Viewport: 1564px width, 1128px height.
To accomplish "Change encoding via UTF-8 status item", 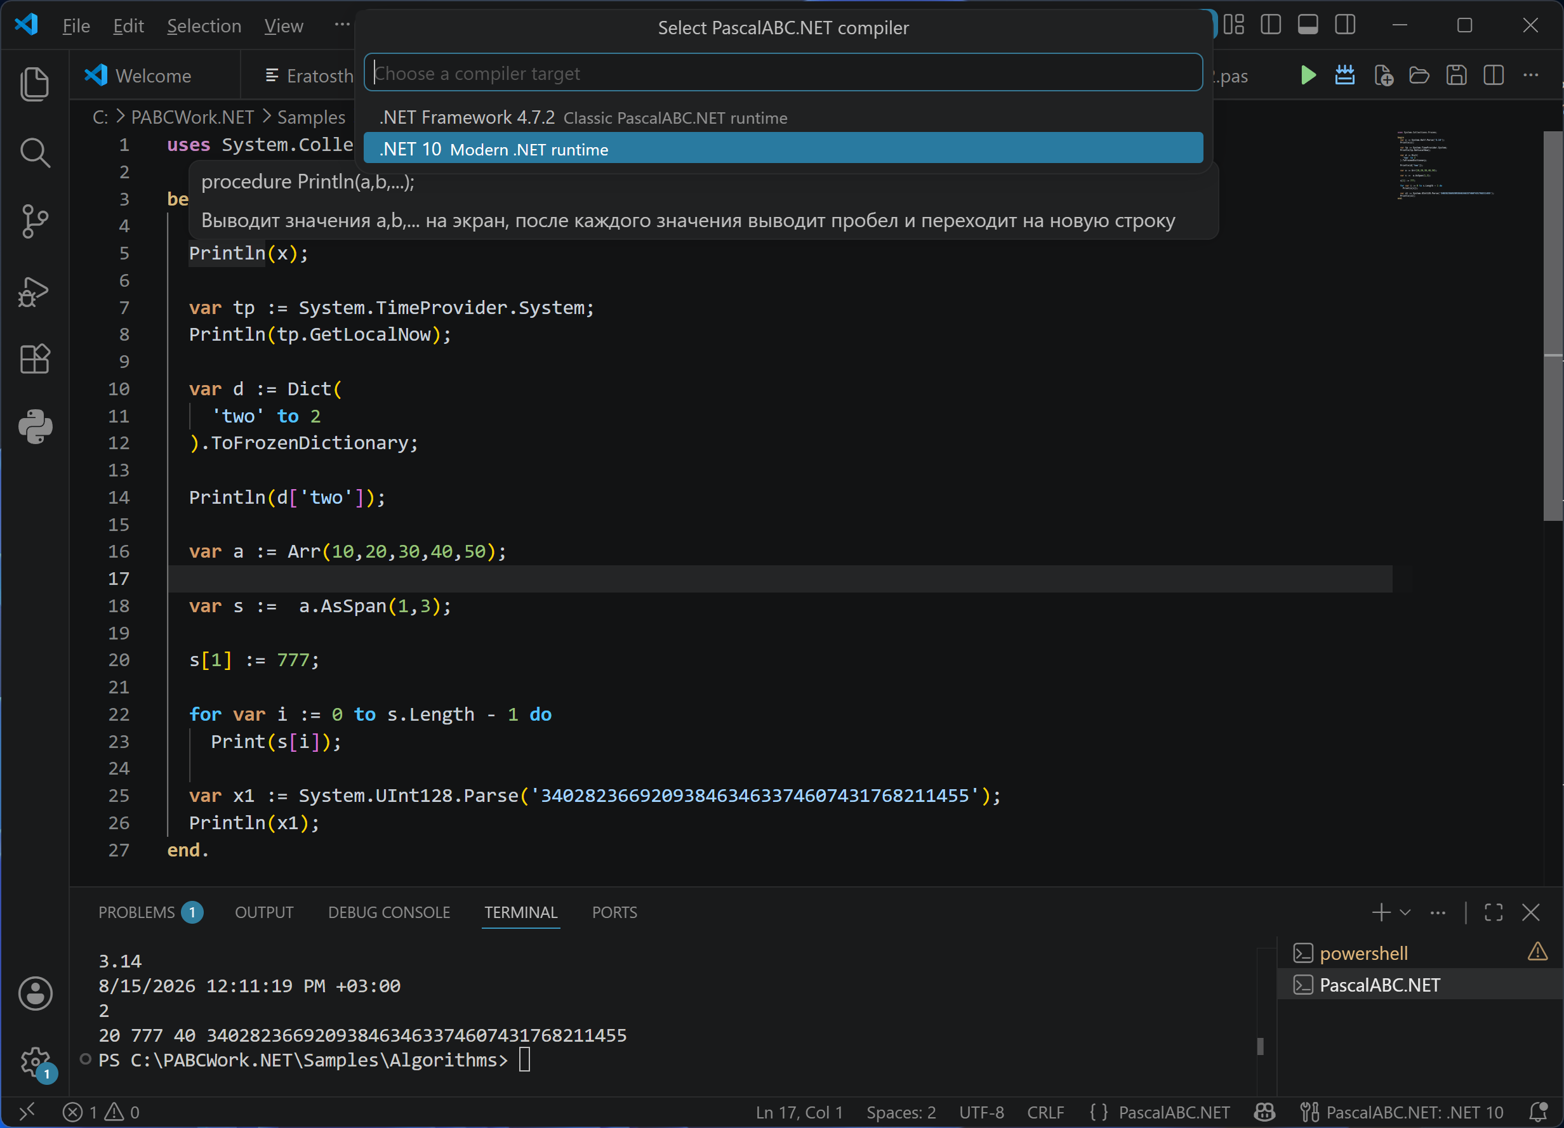I will point(981,1112).
